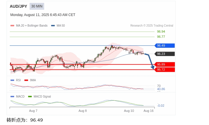Image resolution: width=209 pixels, height=125 pixels.
Task: Click the 30 MIN timeframe badge
Action: tap(37, 6)
